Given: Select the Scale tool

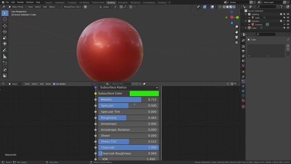Looking at the screenshot, I should pyautogui.click(x=5, y=38).
